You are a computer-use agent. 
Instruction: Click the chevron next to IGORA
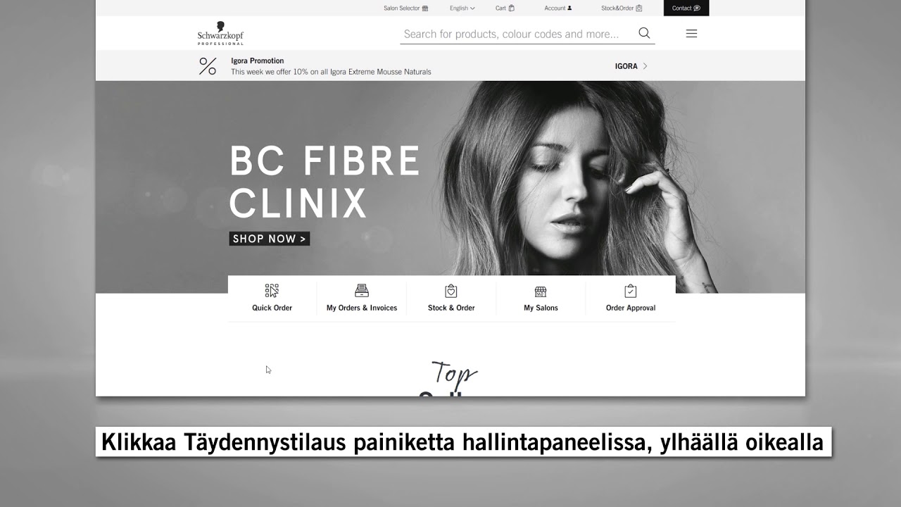(645, 66)
